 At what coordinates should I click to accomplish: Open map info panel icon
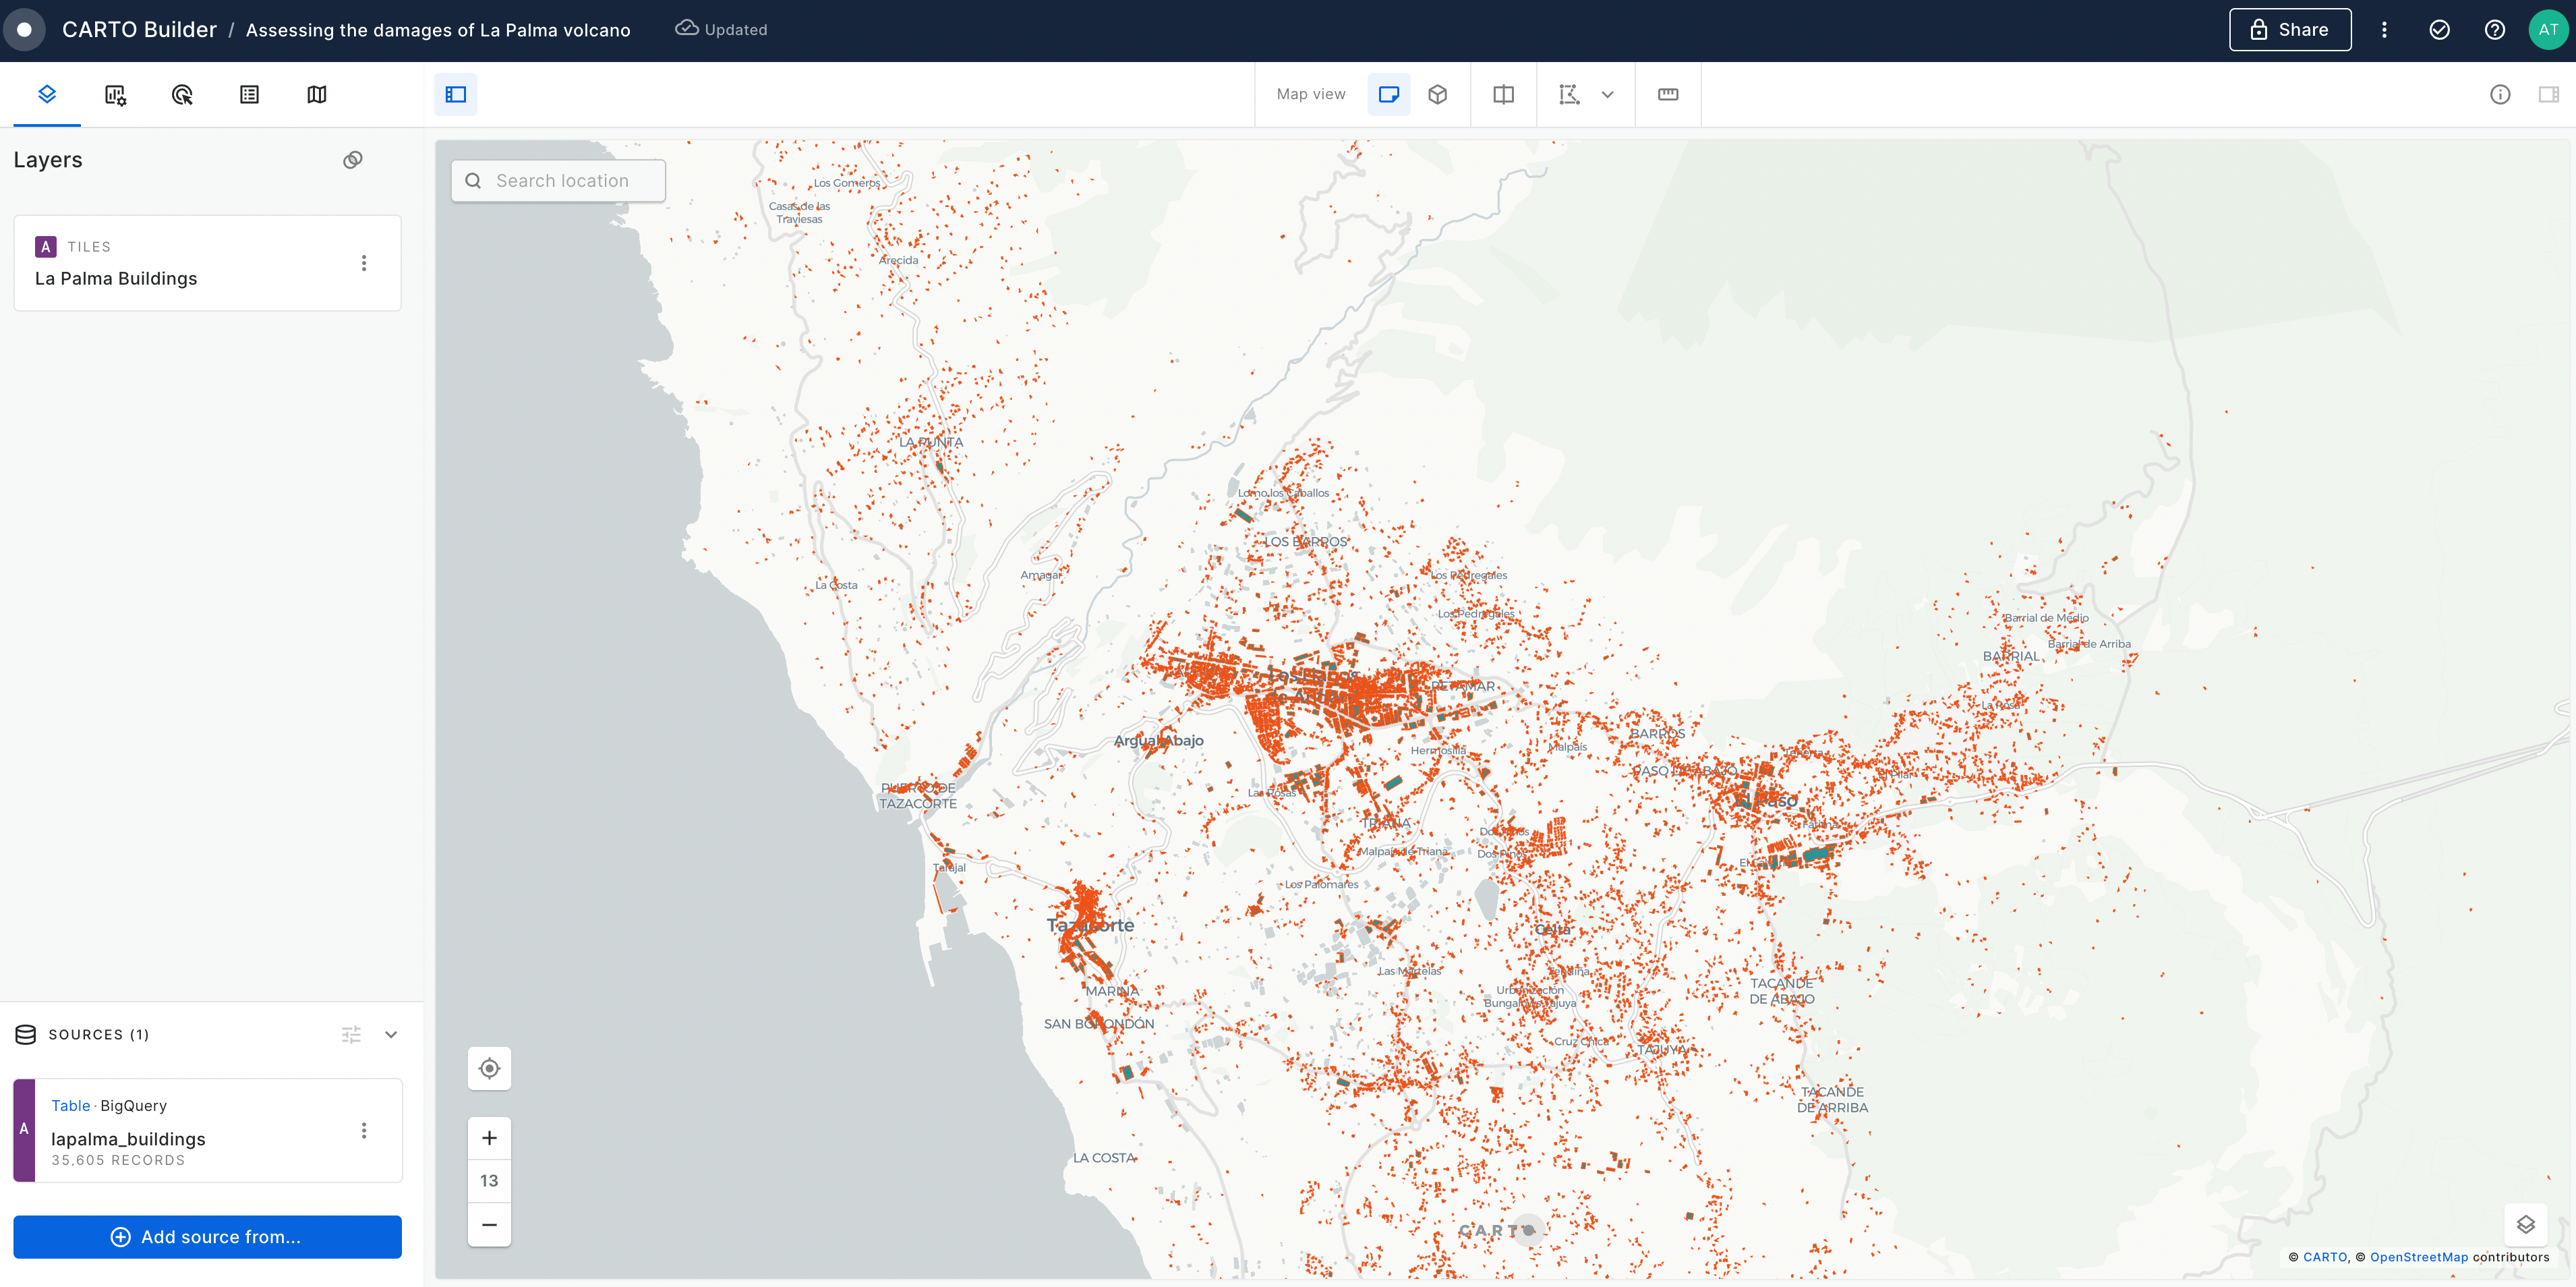(2500, 94)
